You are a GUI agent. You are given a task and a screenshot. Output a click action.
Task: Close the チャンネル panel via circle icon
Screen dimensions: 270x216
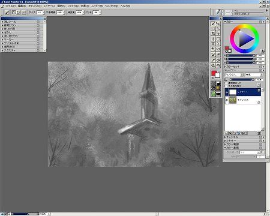coord(260,137)
